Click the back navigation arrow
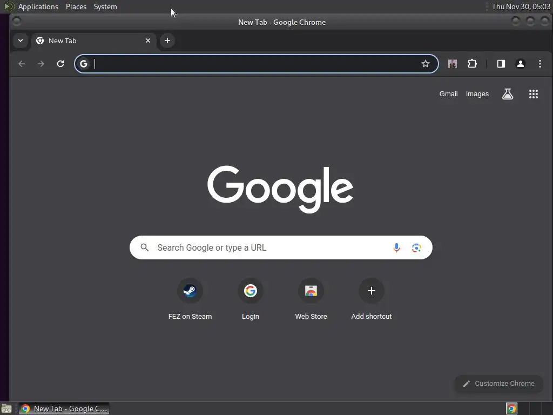 point(22,64)
